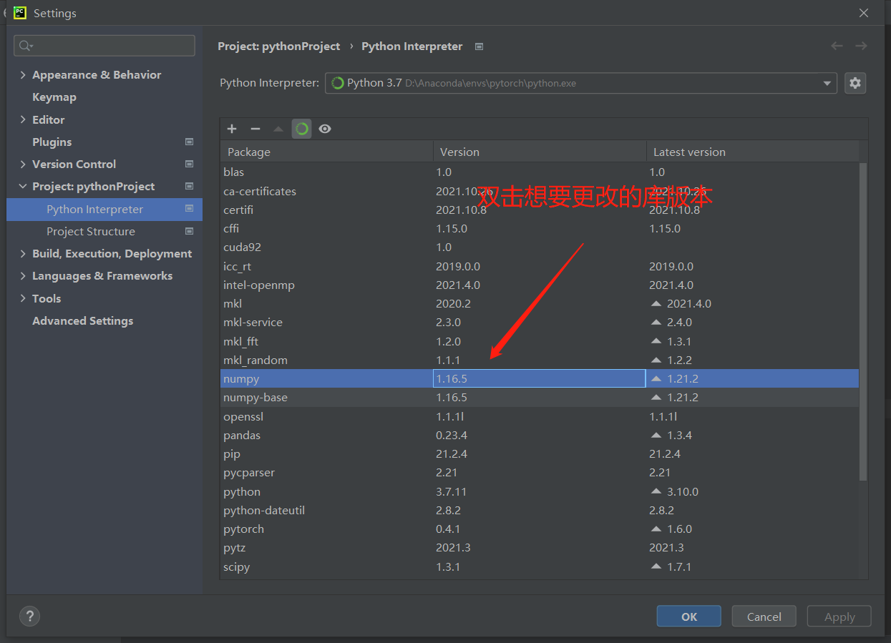Select the python-dateutil package row
Screen dimensions: 891x643
pyautogui.click(x=540, y=510)
